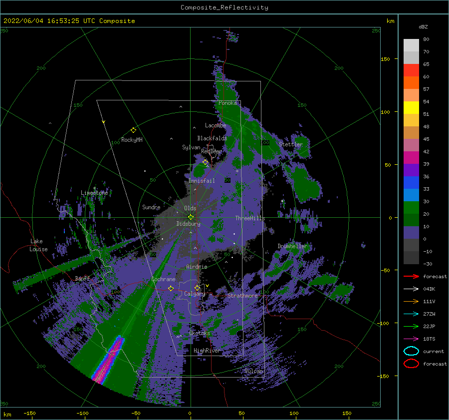Click the Lacombe label on map
This screenshot has height=420, width=449.
216,125
